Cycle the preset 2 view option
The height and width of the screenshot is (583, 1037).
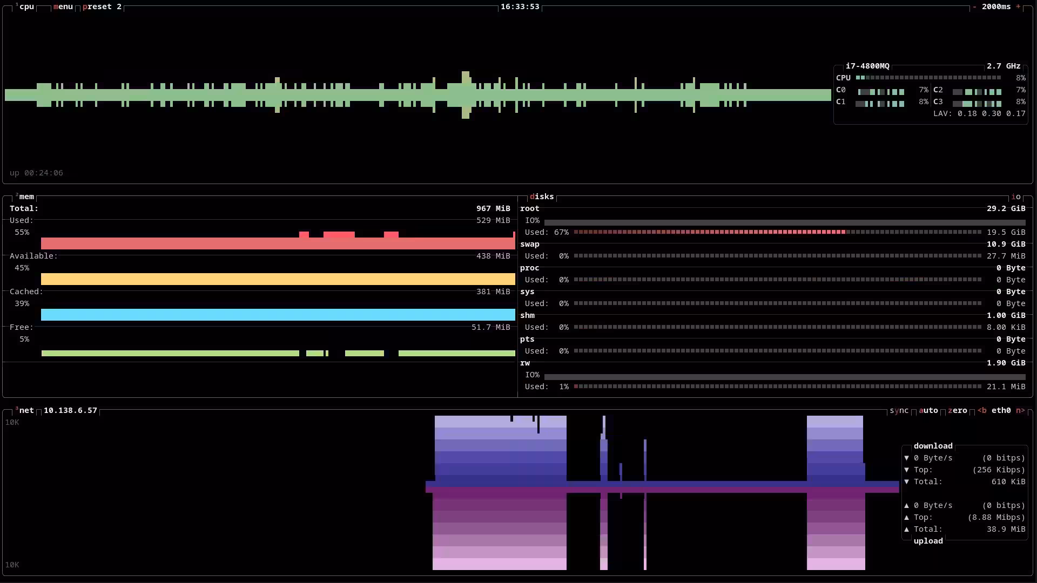click(x=102, y=6)
